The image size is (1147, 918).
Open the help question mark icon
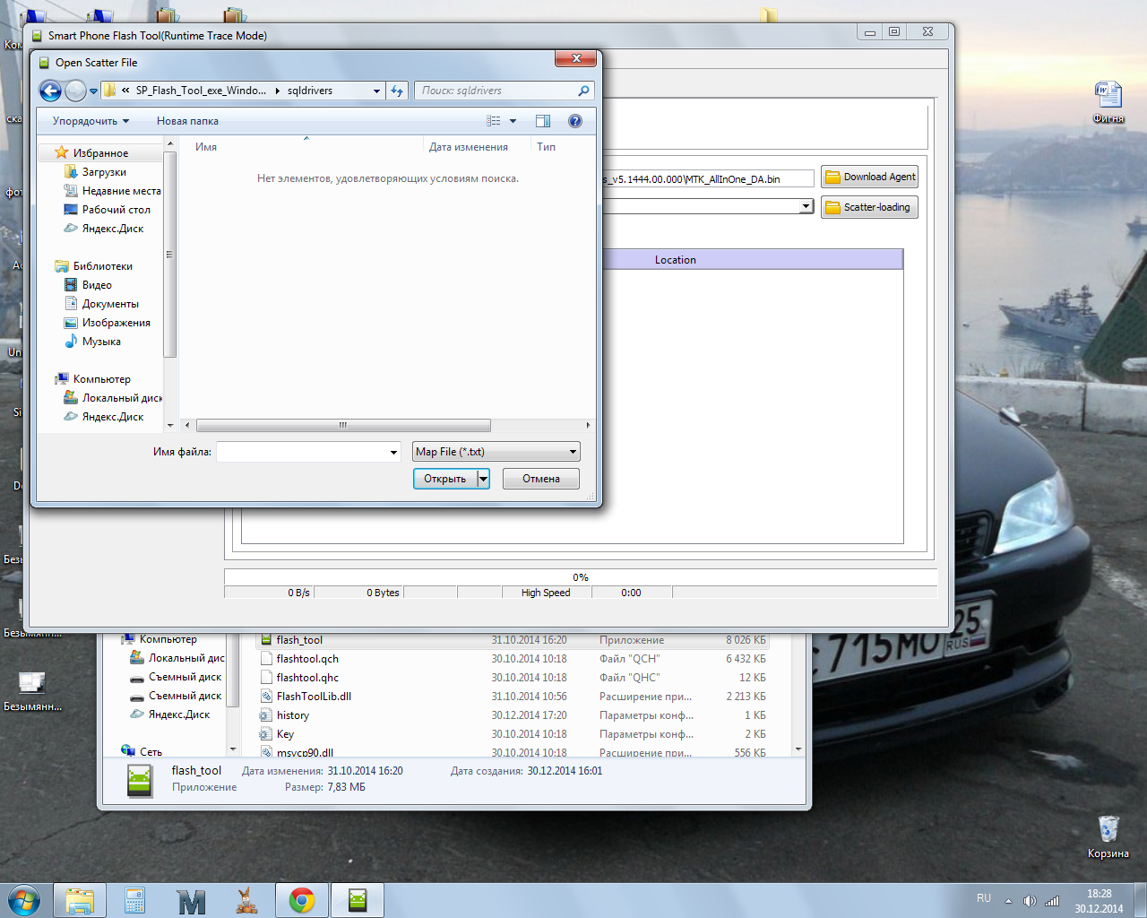575,121
